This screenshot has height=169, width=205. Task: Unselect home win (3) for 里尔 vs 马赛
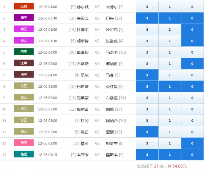coord(147,75)
